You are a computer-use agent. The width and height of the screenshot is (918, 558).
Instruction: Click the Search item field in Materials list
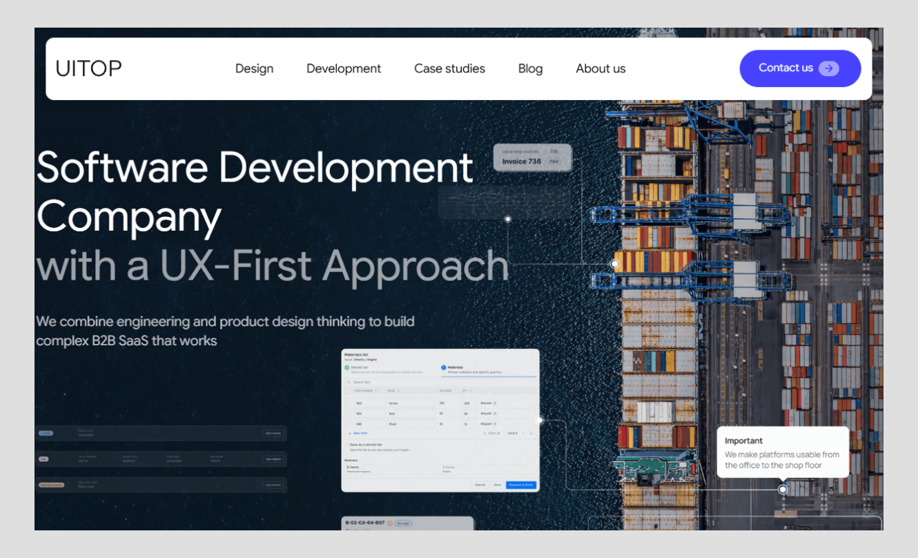coord(440,382)
